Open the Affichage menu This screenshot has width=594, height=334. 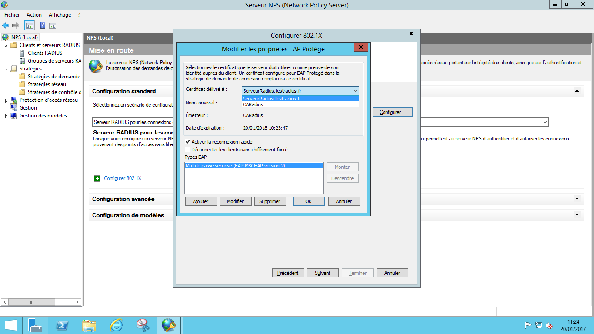[x=60, y=15]
